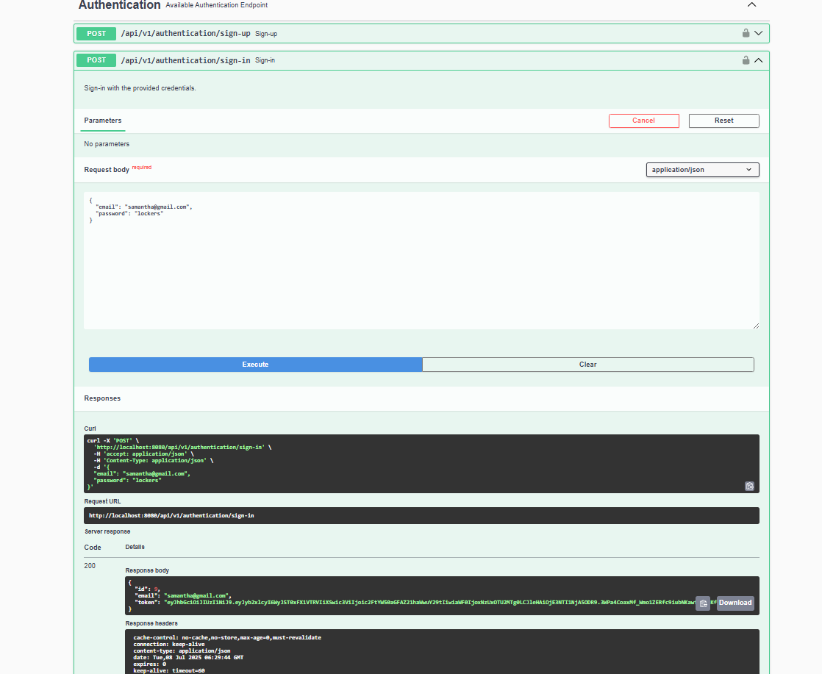Screen dimensions: 822x674
Task: Click the "Server response" label
Action: tap(107, 531)
